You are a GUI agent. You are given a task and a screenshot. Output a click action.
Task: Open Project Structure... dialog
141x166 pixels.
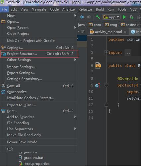(x=38, y=54)
